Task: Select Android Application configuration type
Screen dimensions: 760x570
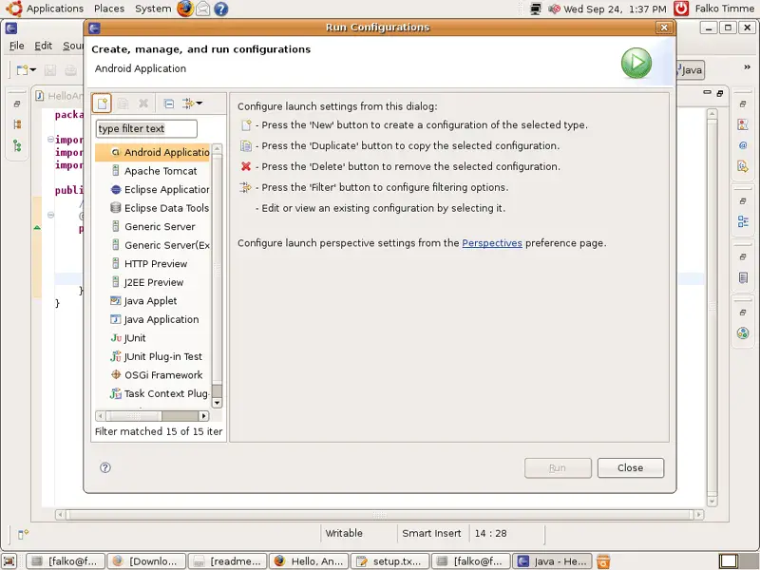Action: [153, 152]
